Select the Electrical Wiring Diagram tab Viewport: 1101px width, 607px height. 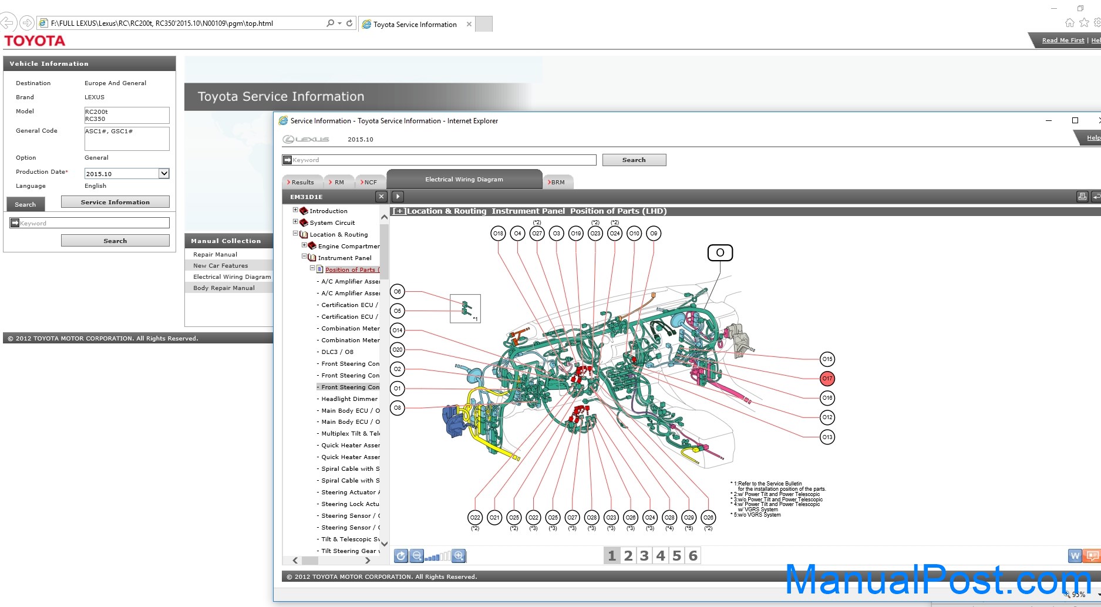coord(464,179)
